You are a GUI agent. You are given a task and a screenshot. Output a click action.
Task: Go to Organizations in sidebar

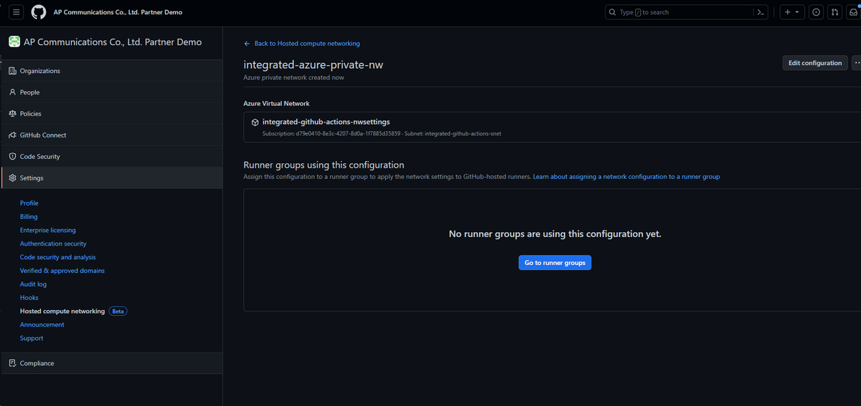click(x=111, y=71)
